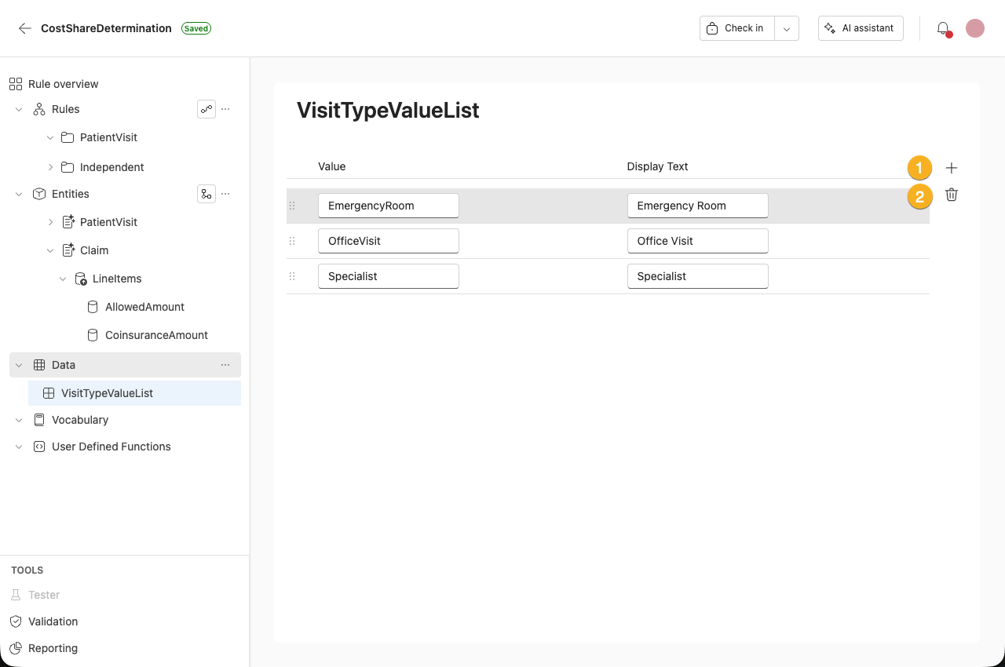Click inside the OfficeVisit value input field
The height and width of the screenshot is (667, 1005).
(388, 241)
